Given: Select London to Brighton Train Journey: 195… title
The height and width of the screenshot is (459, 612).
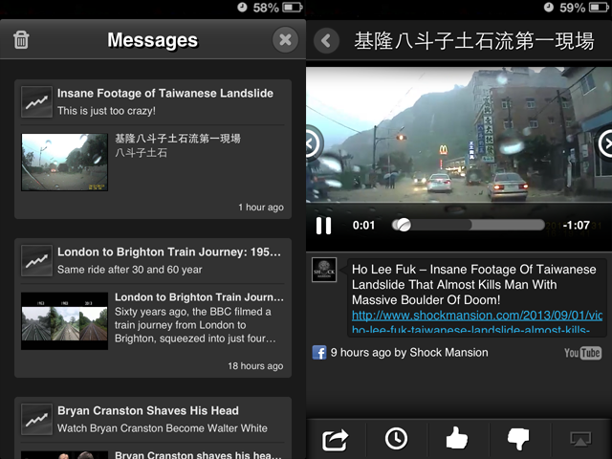Looking at the screenshot, I should 169,252.
